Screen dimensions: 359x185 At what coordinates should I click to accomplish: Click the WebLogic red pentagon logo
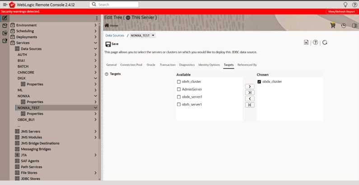point(12,5)
